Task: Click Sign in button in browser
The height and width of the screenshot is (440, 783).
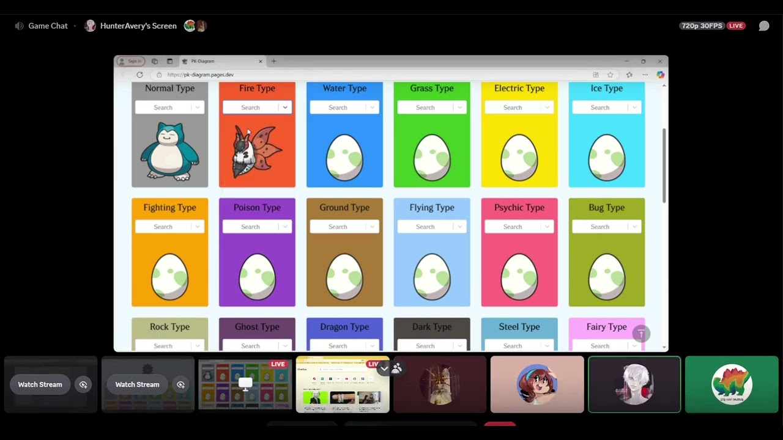Action: 130,61
